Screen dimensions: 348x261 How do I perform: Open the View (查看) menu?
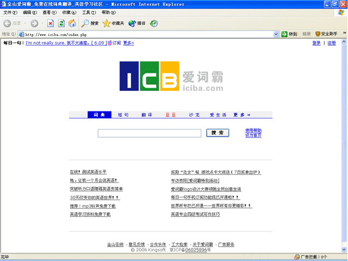(x=49, y=13)
